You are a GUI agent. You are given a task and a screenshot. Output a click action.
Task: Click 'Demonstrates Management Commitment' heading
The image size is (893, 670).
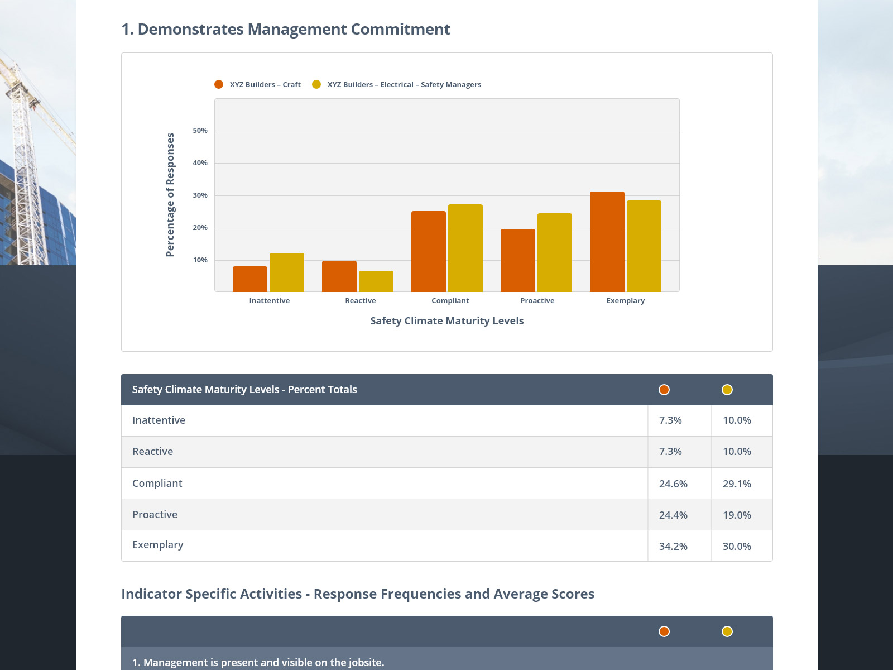(286, 29)
